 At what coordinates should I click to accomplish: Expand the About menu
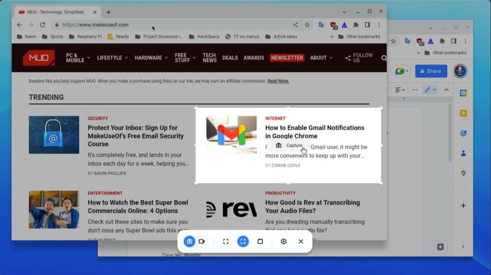coord(321,58)
